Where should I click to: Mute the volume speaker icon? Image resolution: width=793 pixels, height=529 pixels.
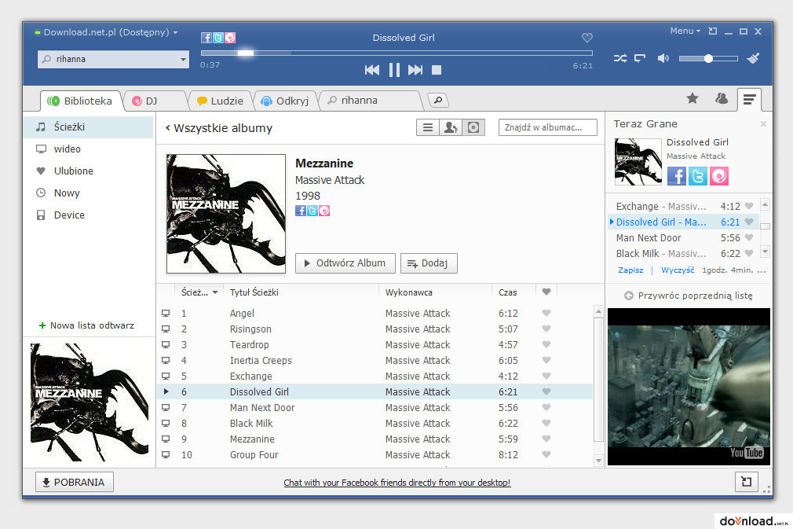click(x=663, y=58)
